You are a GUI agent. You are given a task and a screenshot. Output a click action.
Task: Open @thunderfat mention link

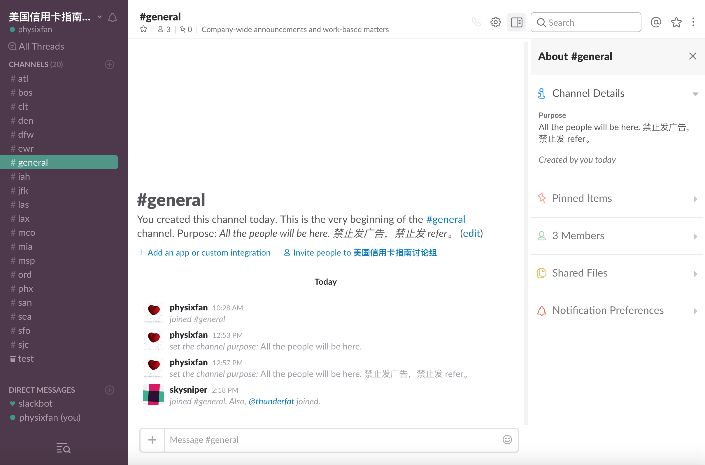click(271, 401)
